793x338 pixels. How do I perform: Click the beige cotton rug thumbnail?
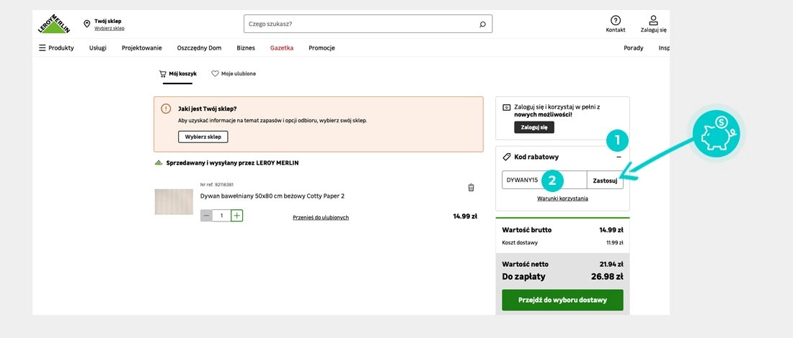pos(174,202)
